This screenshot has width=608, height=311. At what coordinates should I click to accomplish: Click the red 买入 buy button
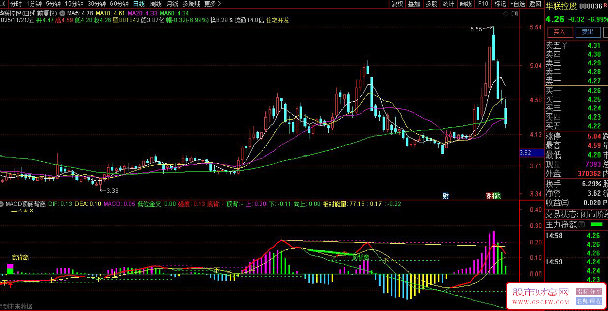(x=559, y=32)
